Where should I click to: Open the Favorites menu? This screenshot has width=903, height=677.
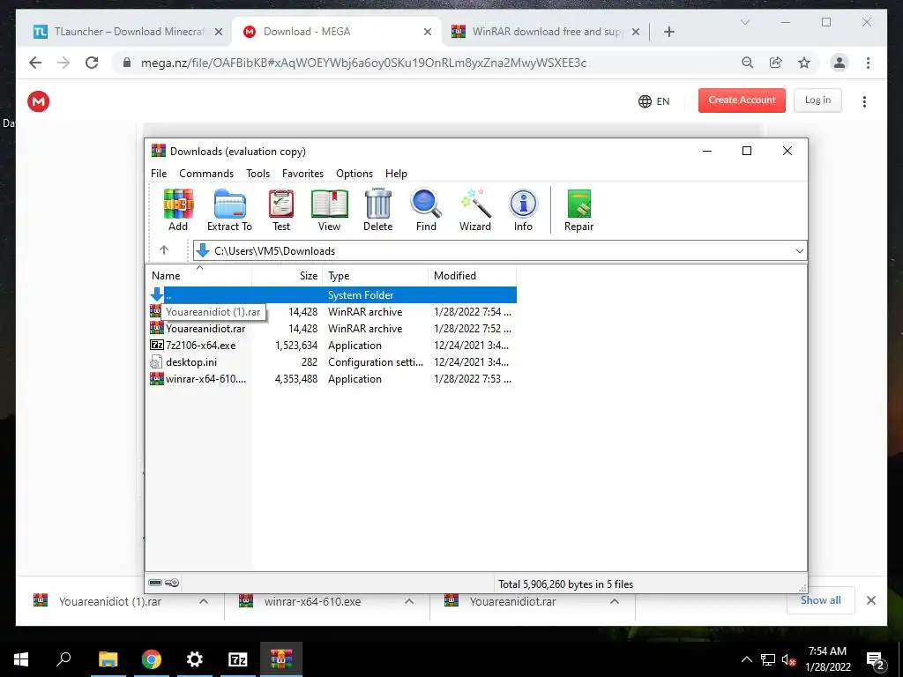coord(303,174)
